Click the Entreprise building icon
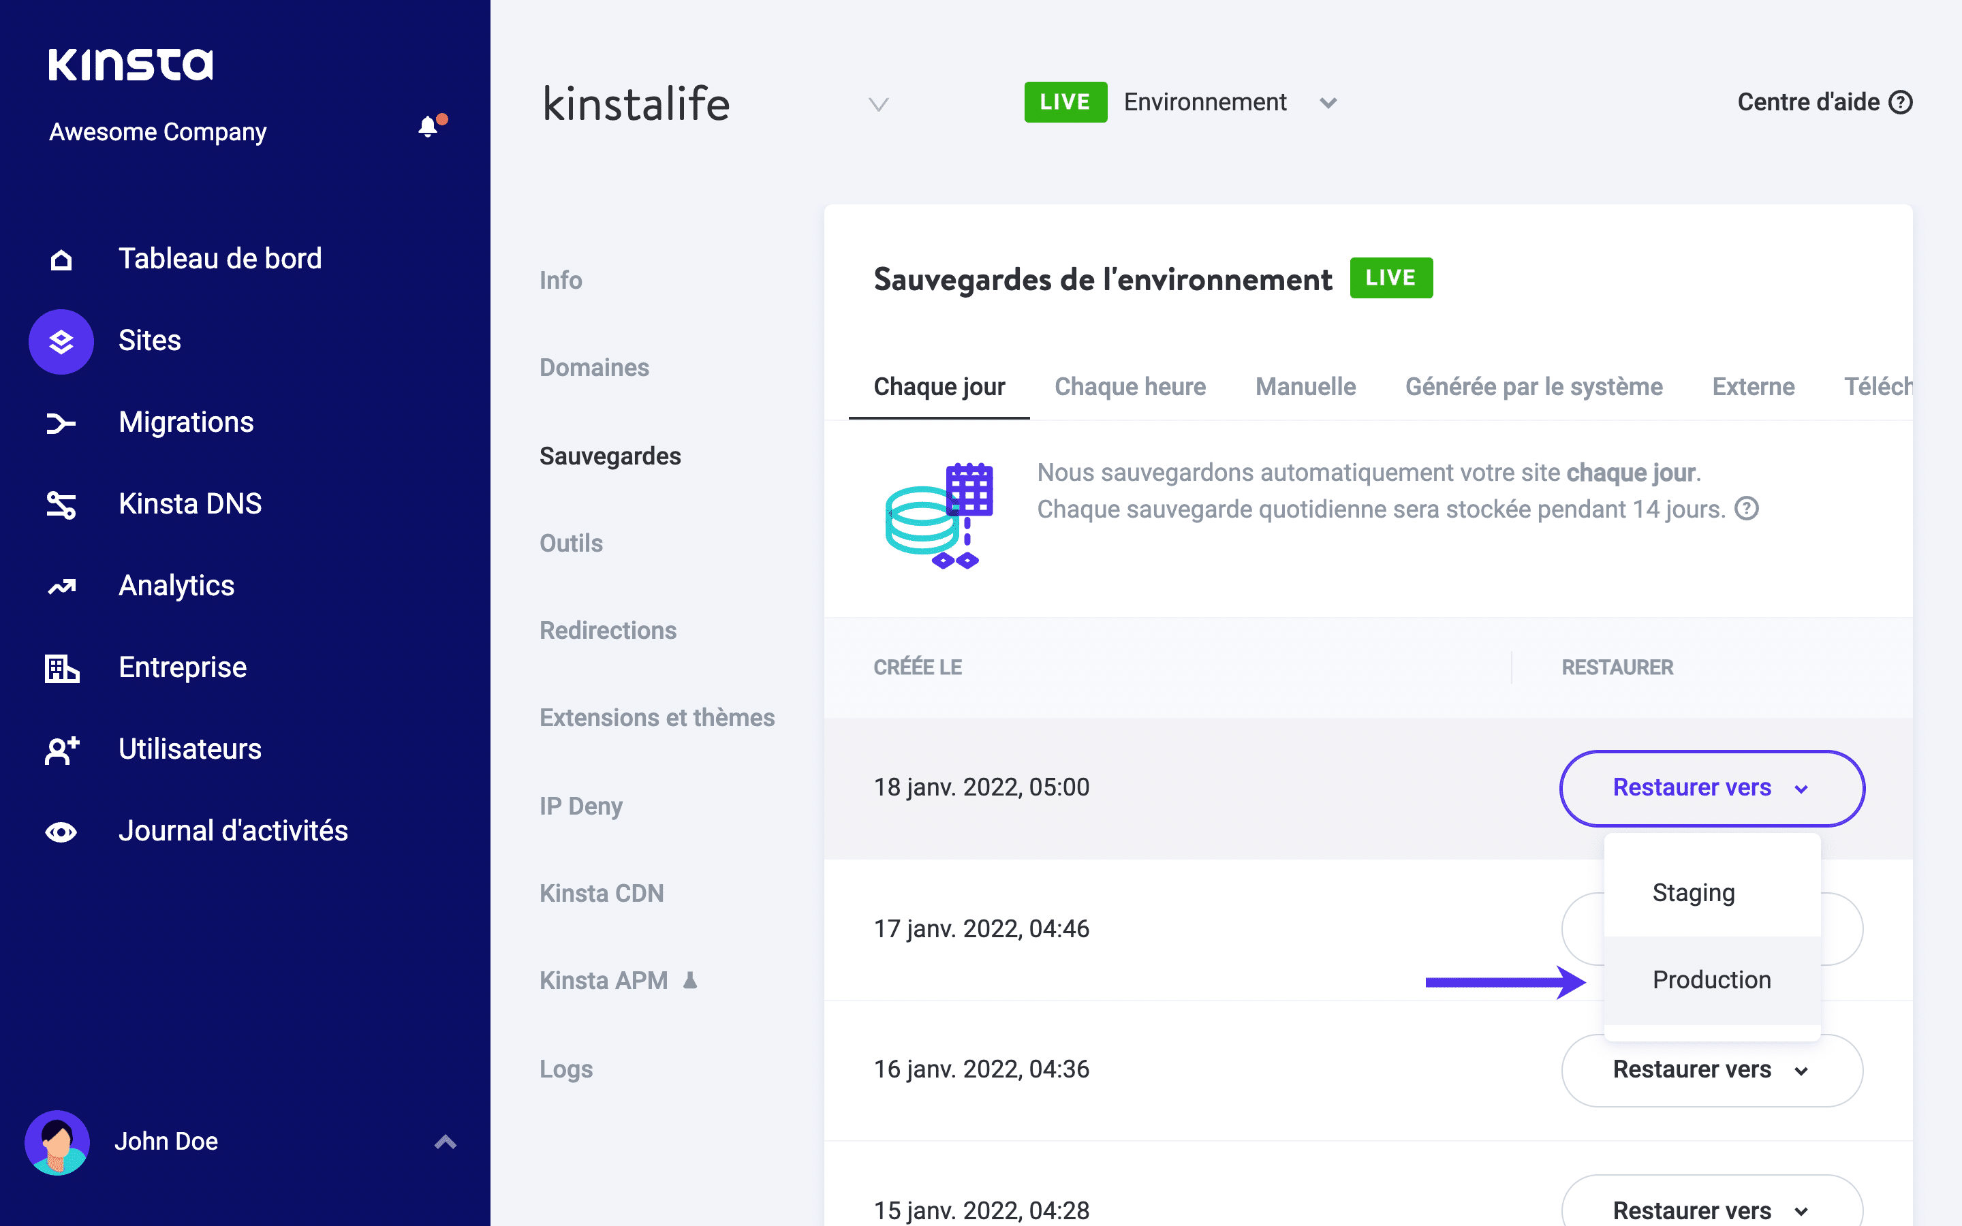This screenshot has width=1962, height=1226. 61,668
